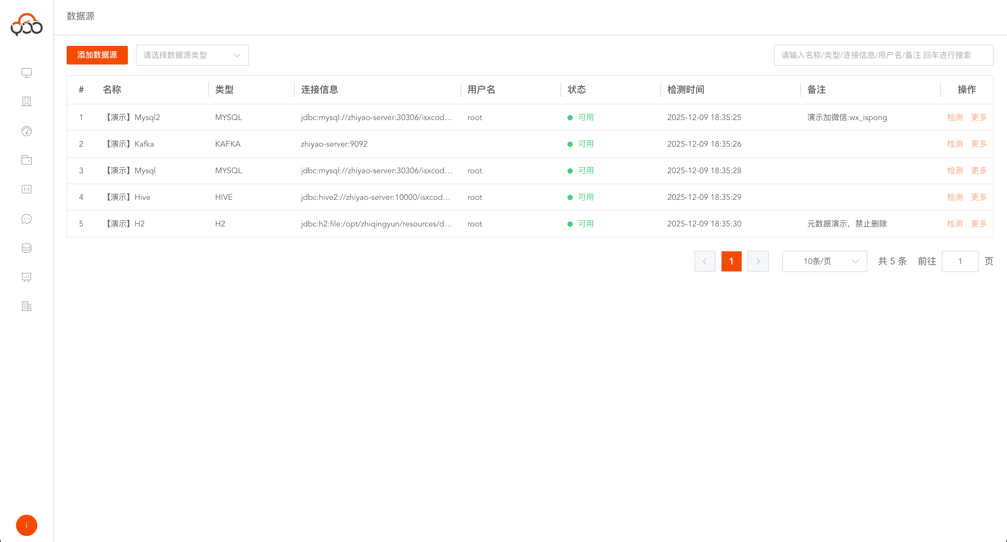
Task: Open the office building icon at sidebar bottom
Action: pos(27,306)
